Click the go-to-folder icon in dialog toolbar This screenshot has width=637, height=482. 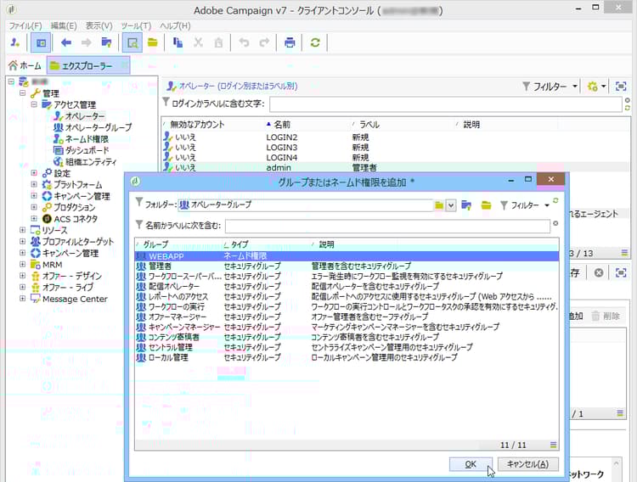tap(466, 205)
